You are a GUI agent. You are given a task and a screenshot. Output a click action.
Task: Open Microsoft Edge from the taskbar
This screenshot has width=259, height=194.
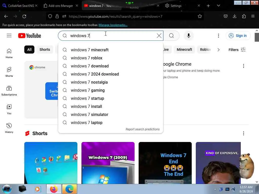click(70, 189)
